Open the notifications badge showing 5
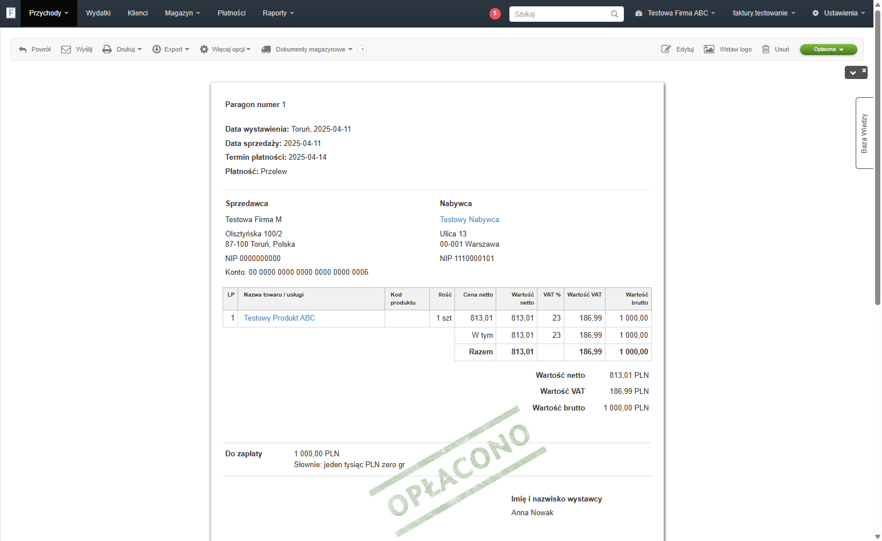 pyautogui.click(x=495, y=13)
